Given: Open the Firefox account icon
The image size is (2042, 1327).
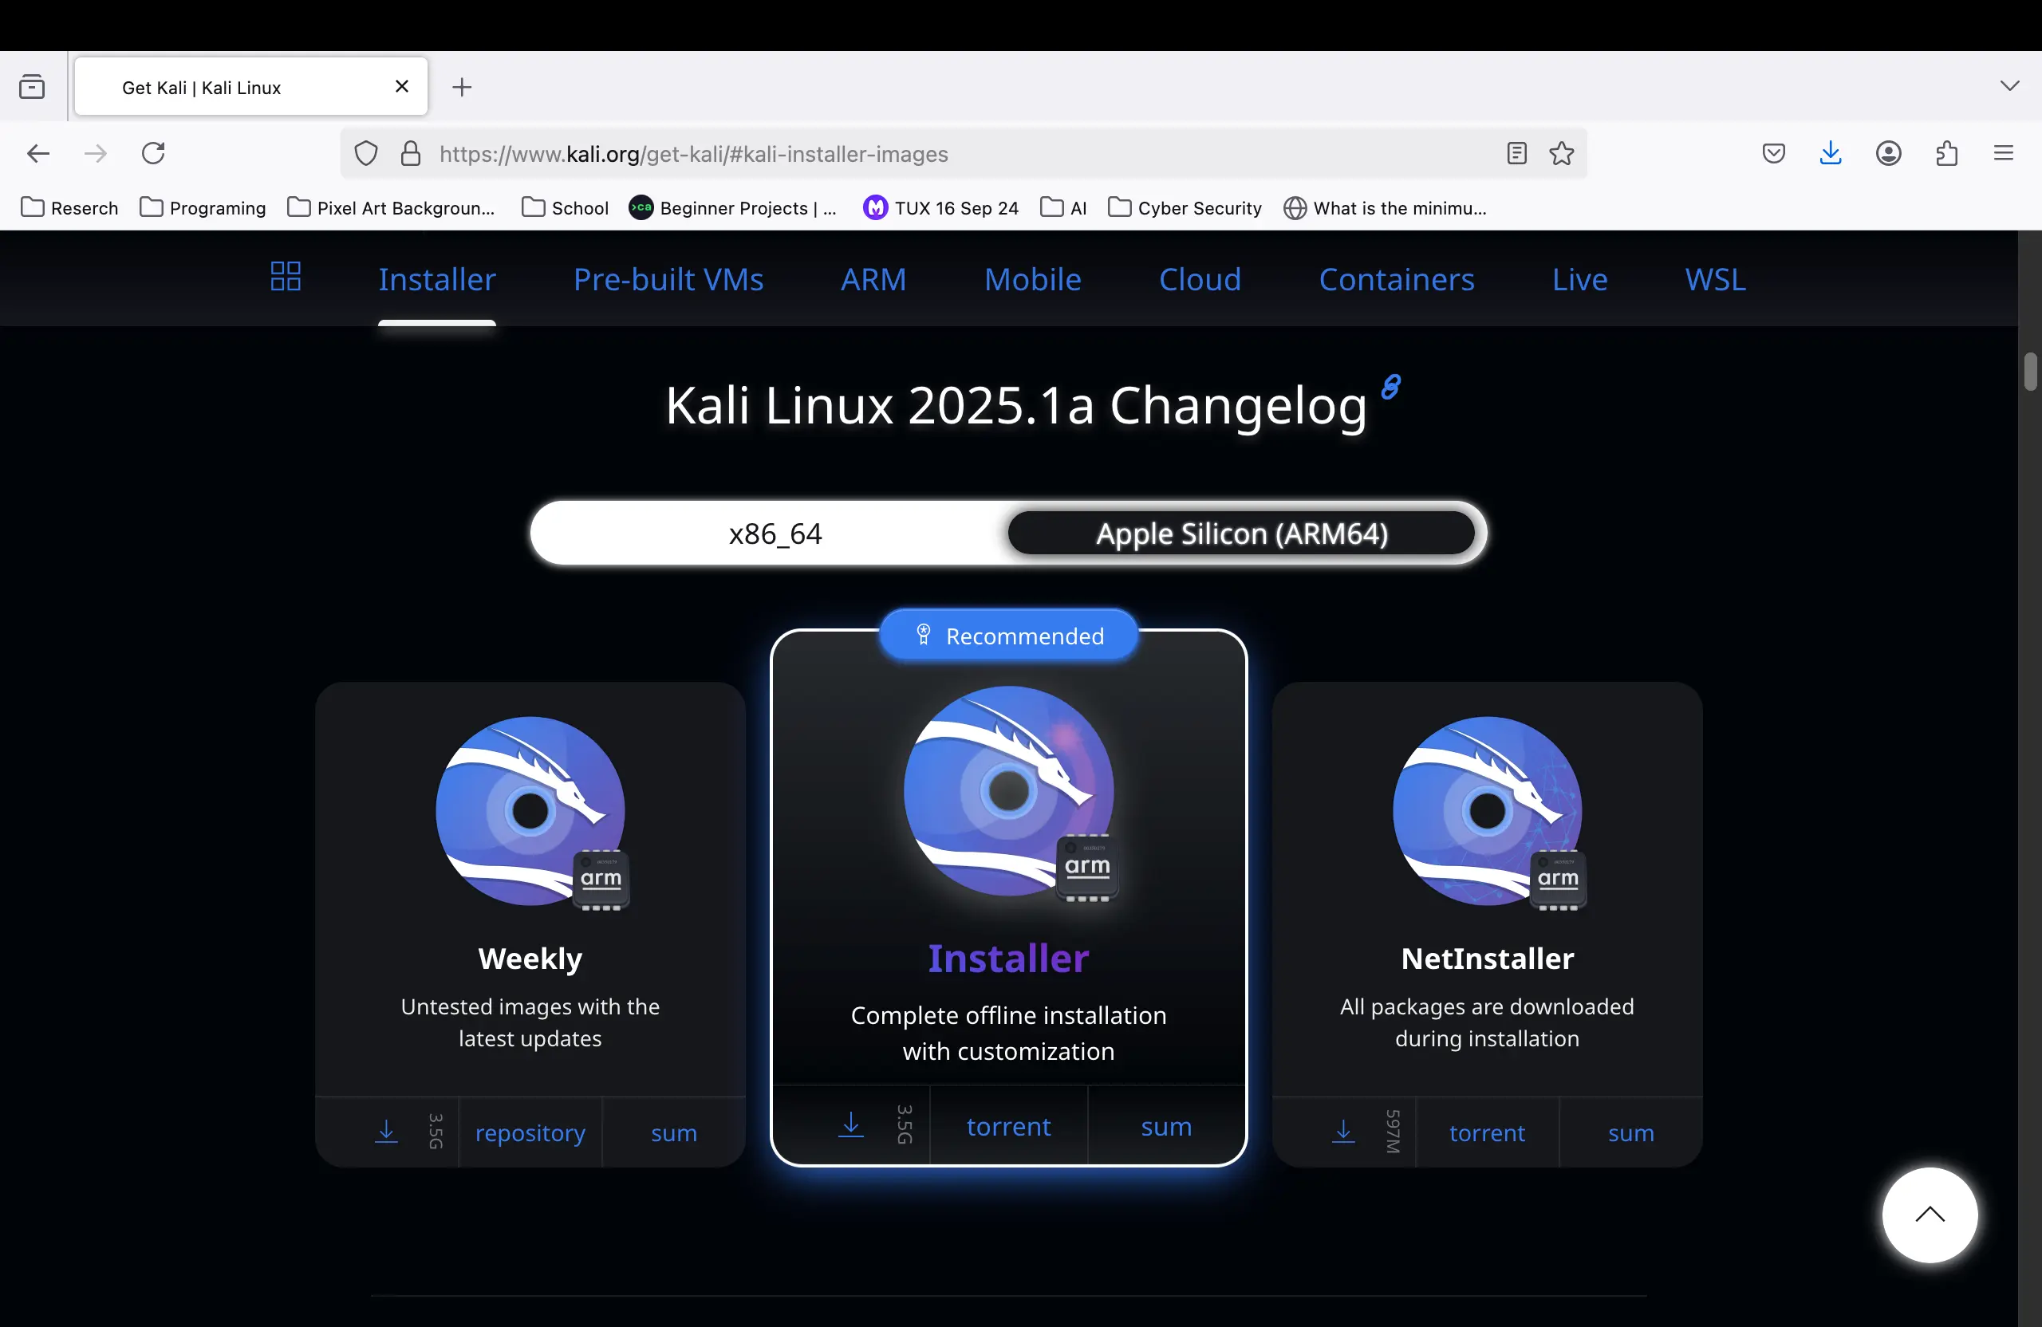Looking at the screenshot, I should tap(1888, 152).
